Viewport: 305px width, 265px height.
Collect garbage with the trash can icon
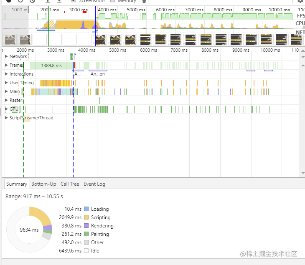(x=144, y=1)
